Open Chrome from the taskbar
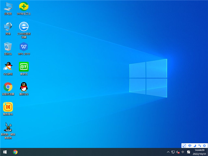The image size is (208, 156). 15,152
